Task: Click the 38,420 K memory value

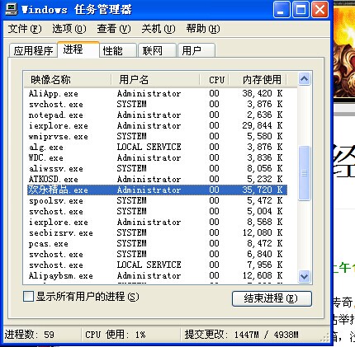Action: click(263, 93)
